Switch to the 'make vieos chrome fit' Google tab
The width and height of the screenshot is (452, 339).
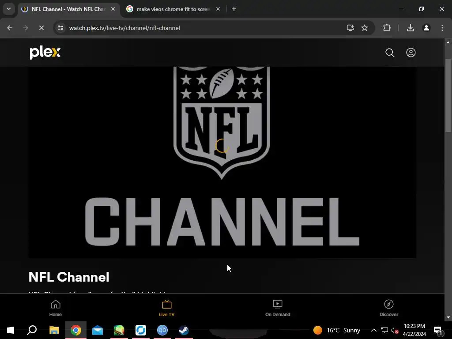pos(173,9)
